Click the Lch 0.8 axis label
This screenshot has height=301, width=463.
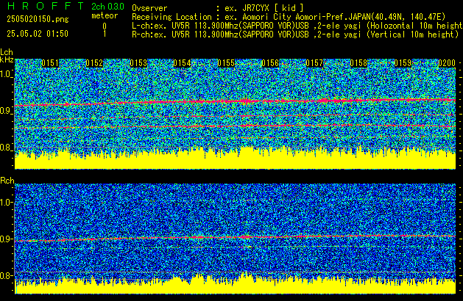point(6,148)
